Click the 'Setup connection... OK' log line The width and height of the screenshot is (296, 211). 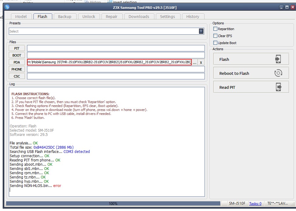pyautogui.click(x=30, y=156)
